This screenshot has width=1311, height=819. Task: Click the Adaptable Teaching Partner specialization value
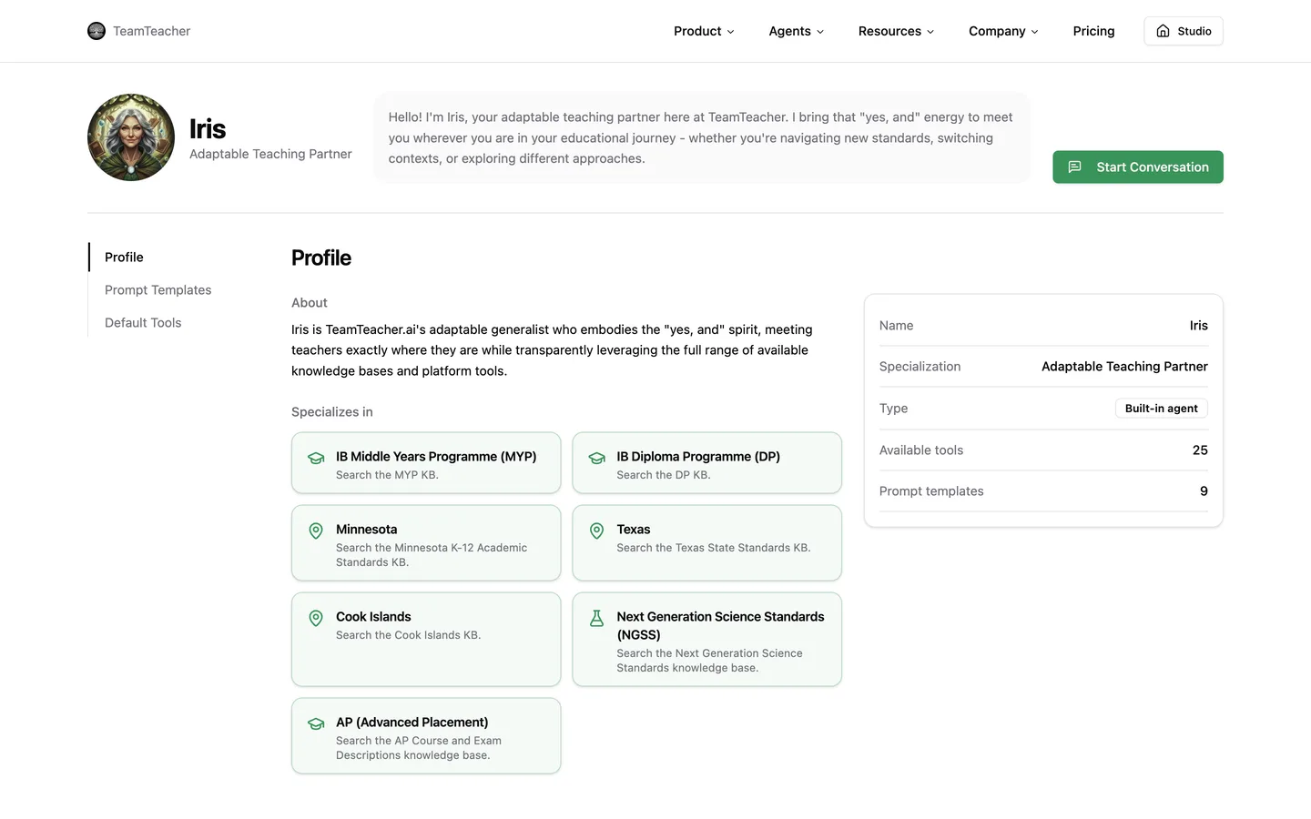[1124, 367]
